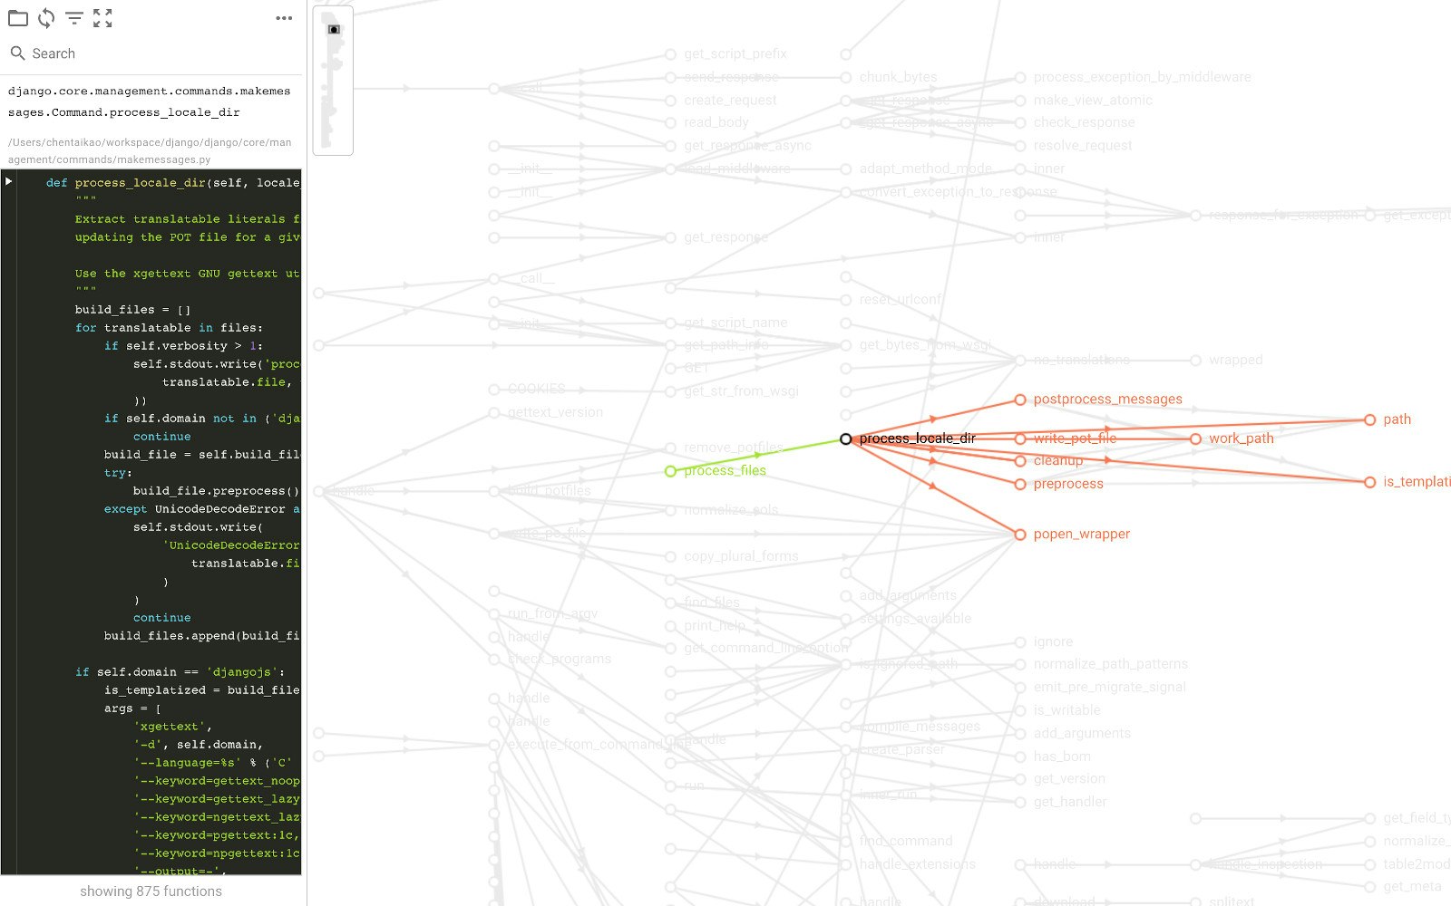Refresh the call graph
The image size is (1451, 906).
[44, 17]
